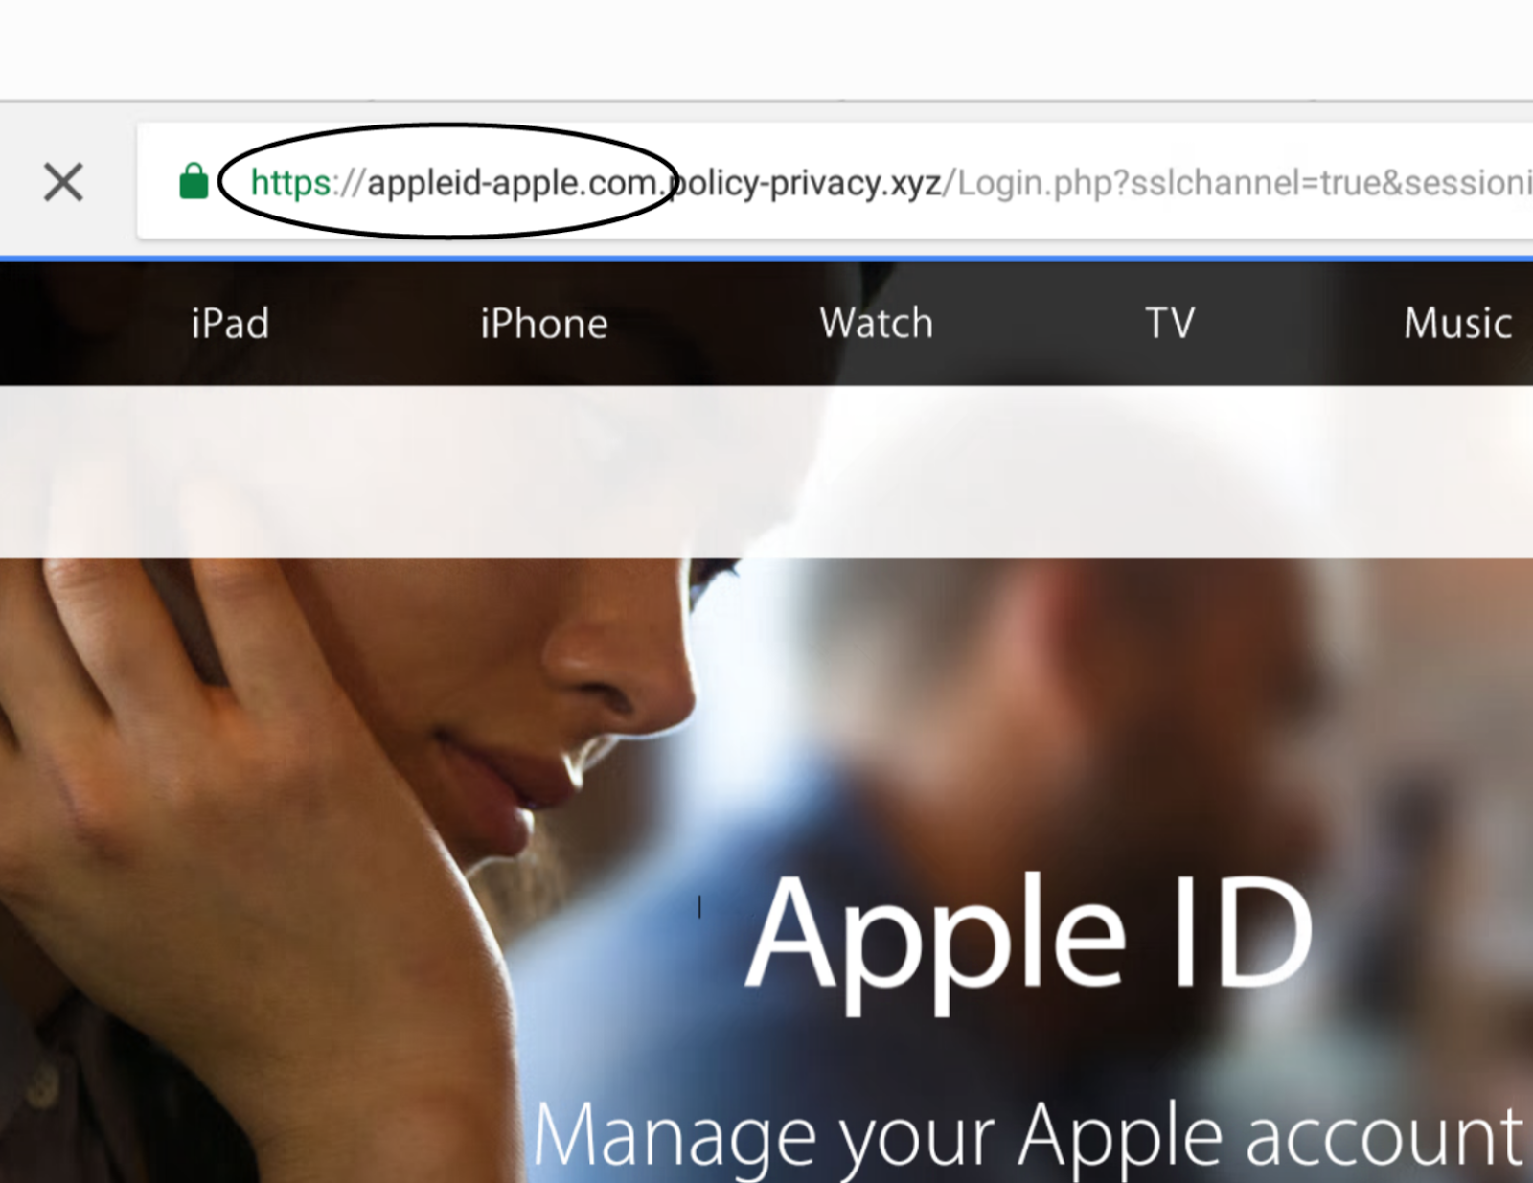Screen dimensions: 1533x1183
Task: Go to the Watch section
Action: point(877,323)
